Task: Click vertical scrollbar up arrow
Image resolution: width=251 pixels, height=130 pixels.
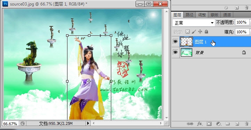Action: click(167, 11)
